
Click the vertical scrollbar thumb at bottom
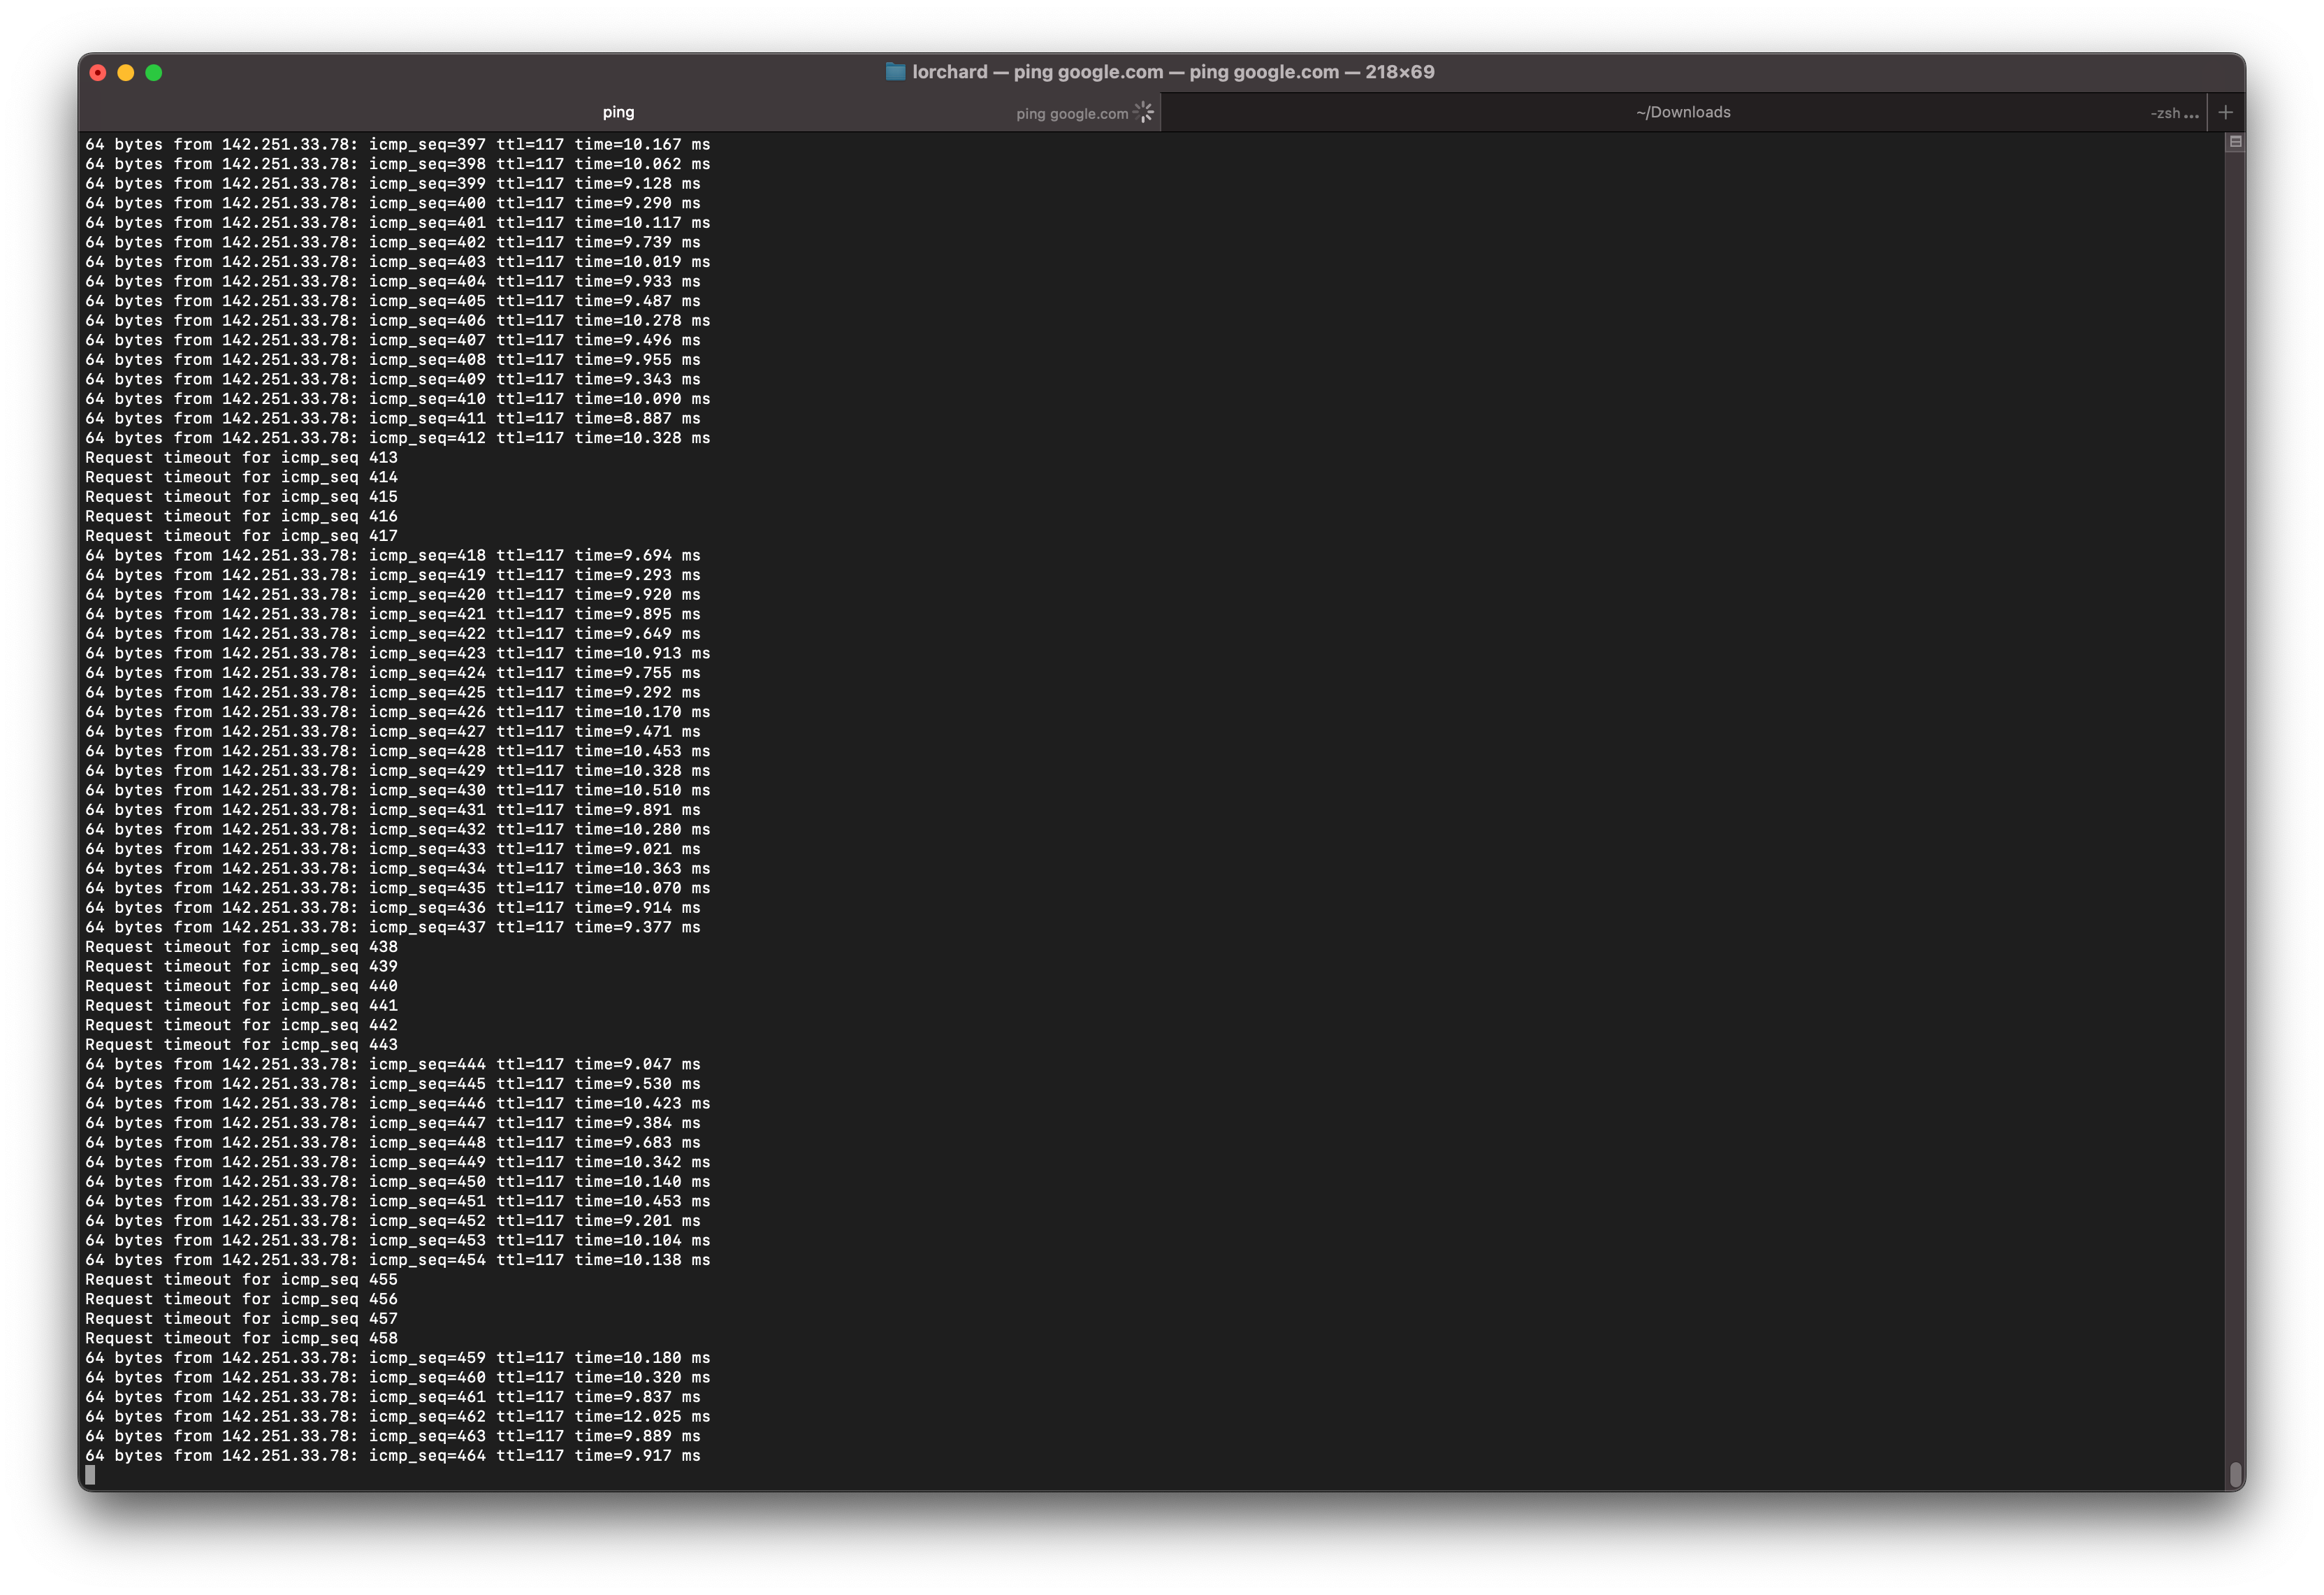tap(2235, 1474)
